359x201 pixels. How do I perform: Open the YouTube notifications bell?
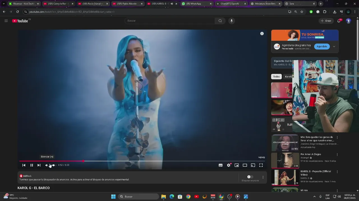(339, 21)
